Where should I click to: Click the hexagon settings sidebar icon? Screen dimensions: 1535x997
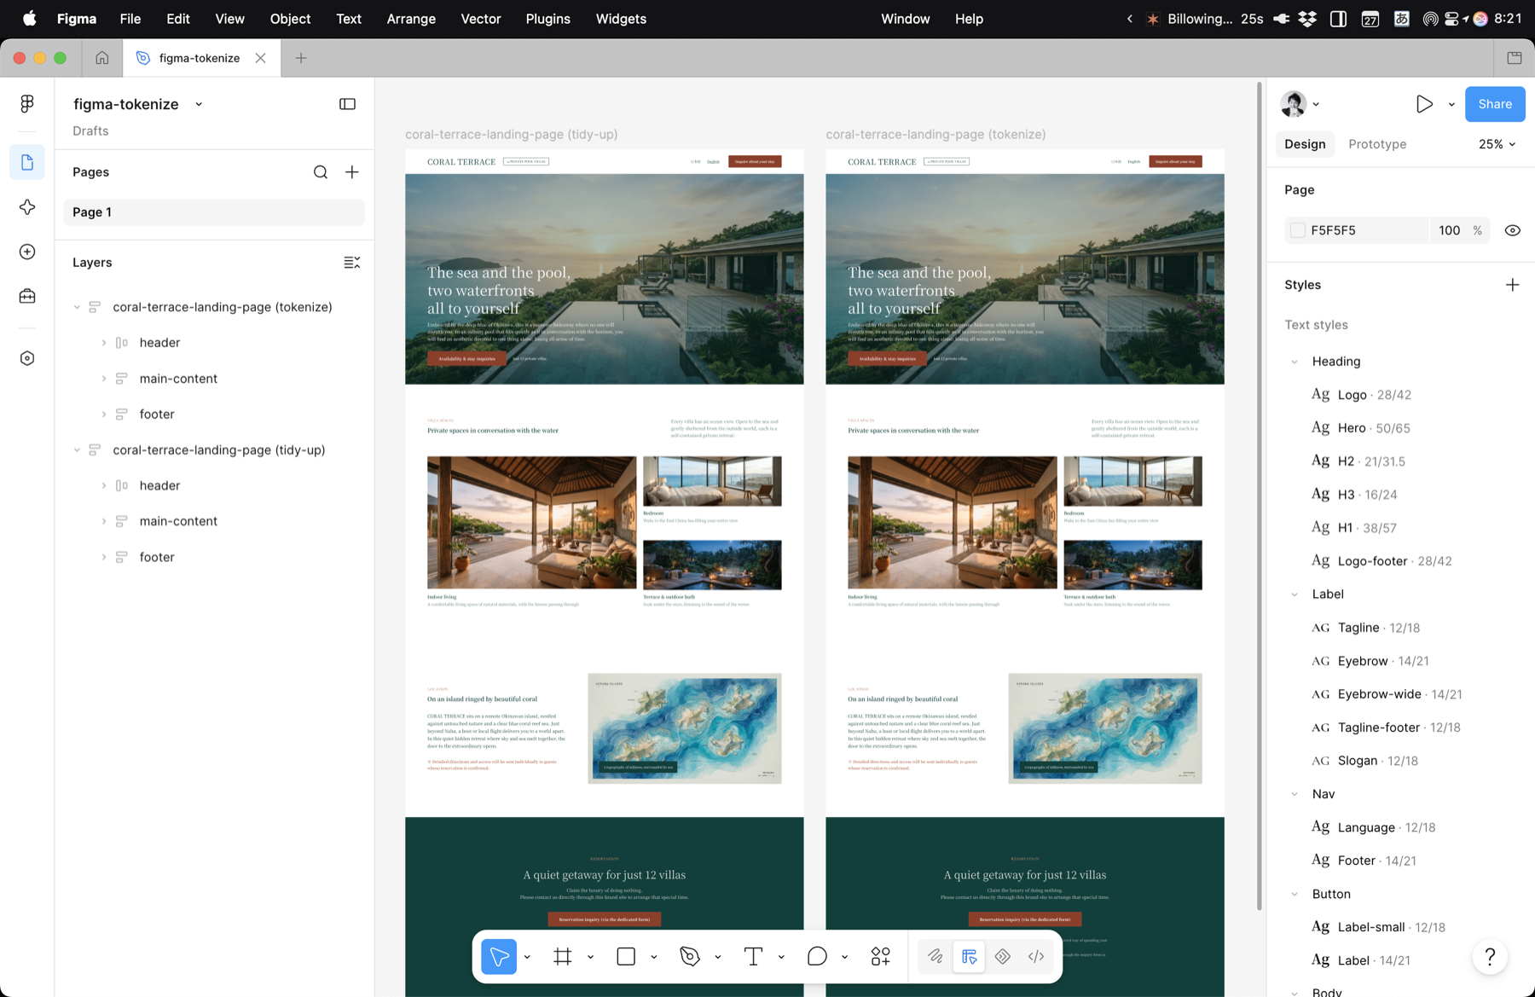coord(27,358)
